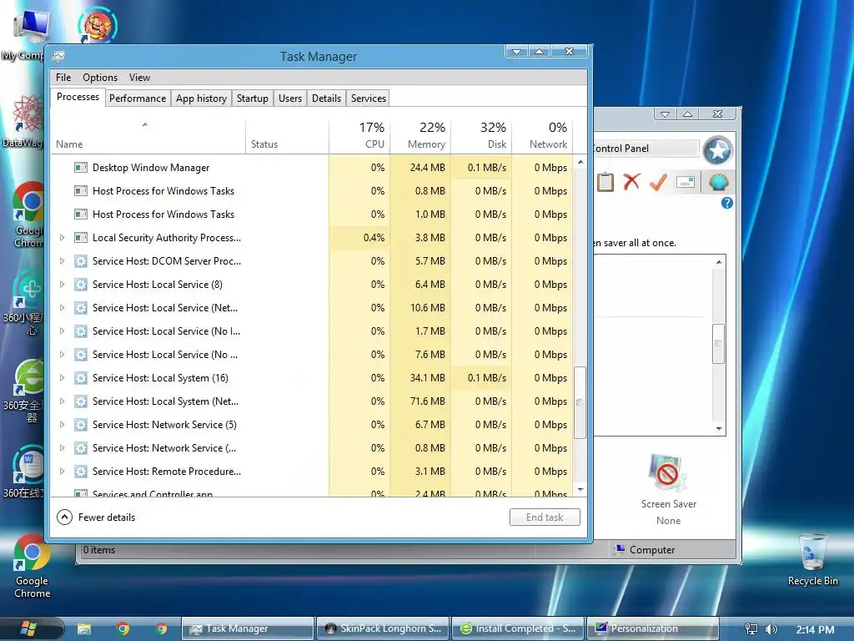The height and width of the screenshot is (641, 854).
Task: Expand Local Security Authority Process row
Action: (x=62, y=238)
